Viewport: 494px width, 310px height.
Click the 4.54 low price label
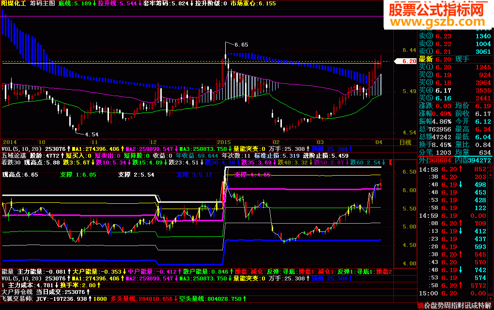[92, 134]
